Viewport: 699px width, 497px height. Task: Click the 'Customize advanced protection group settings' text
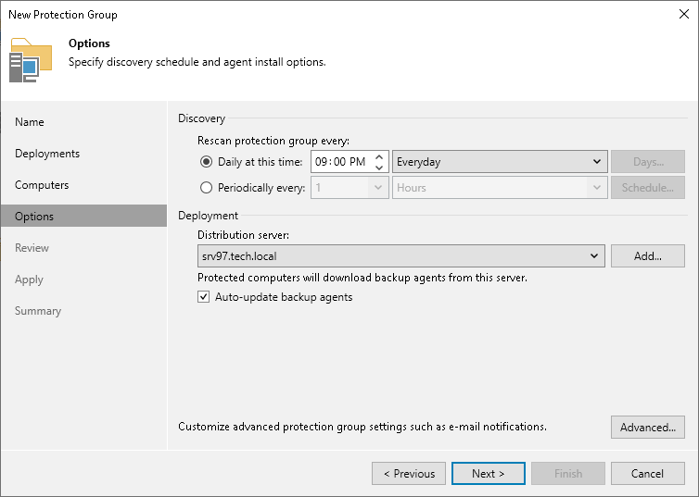click(x=362, y=427)
